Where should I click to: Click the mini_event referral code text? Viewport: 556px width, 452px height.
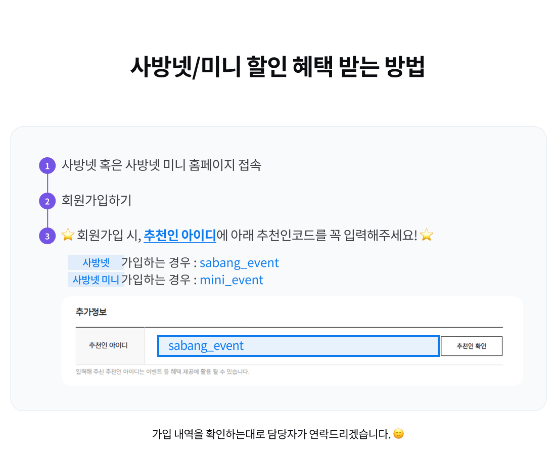click(231, 280)
